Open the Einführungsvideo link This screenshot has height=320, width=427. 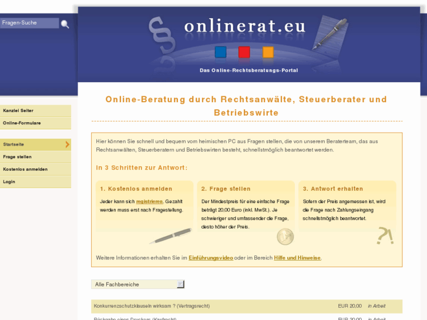(x=211, y=258)
